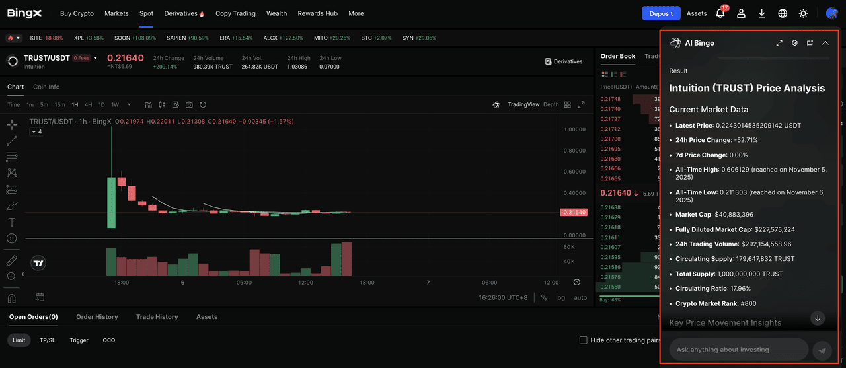Image resolution: width=846 pixels, height=368 pixels.
Task: Select the XABCD pattern tool
Action: (x=12, y=173)
